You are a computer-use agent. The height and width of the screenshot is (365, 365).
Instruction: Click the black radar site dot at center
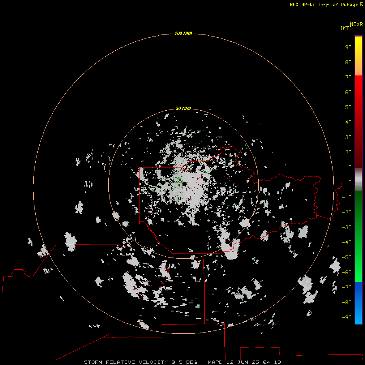tap(185, 184)
